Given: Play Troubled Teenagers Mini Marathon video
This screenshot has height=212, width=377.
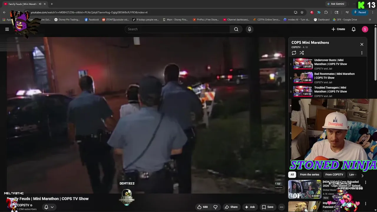Looking at the screenshot, I should pyautogui.click(x=328, y=92).
